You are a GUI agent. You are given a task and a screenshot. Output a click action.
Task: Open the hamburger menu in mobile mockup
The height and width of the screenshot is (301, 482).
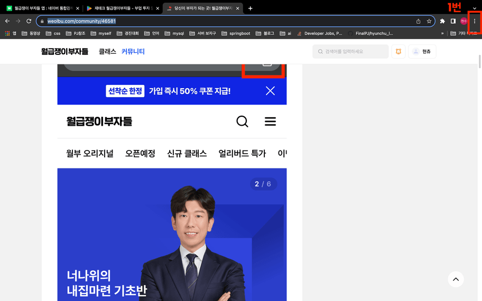point(270,121)
